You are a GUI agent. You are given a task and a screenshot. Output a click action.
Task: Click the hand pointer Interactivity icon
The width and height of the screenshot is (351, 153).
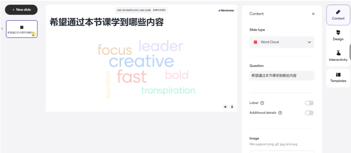[x=338, y=53]
